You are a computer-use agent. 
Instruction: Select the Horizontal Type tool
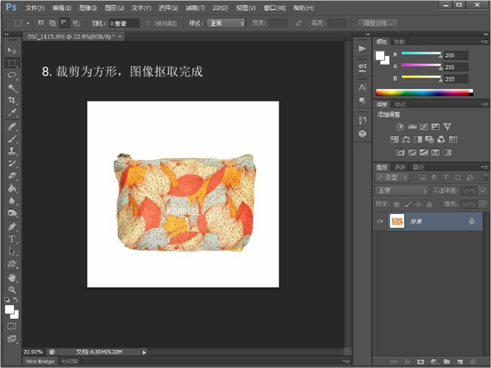point(12,239)
